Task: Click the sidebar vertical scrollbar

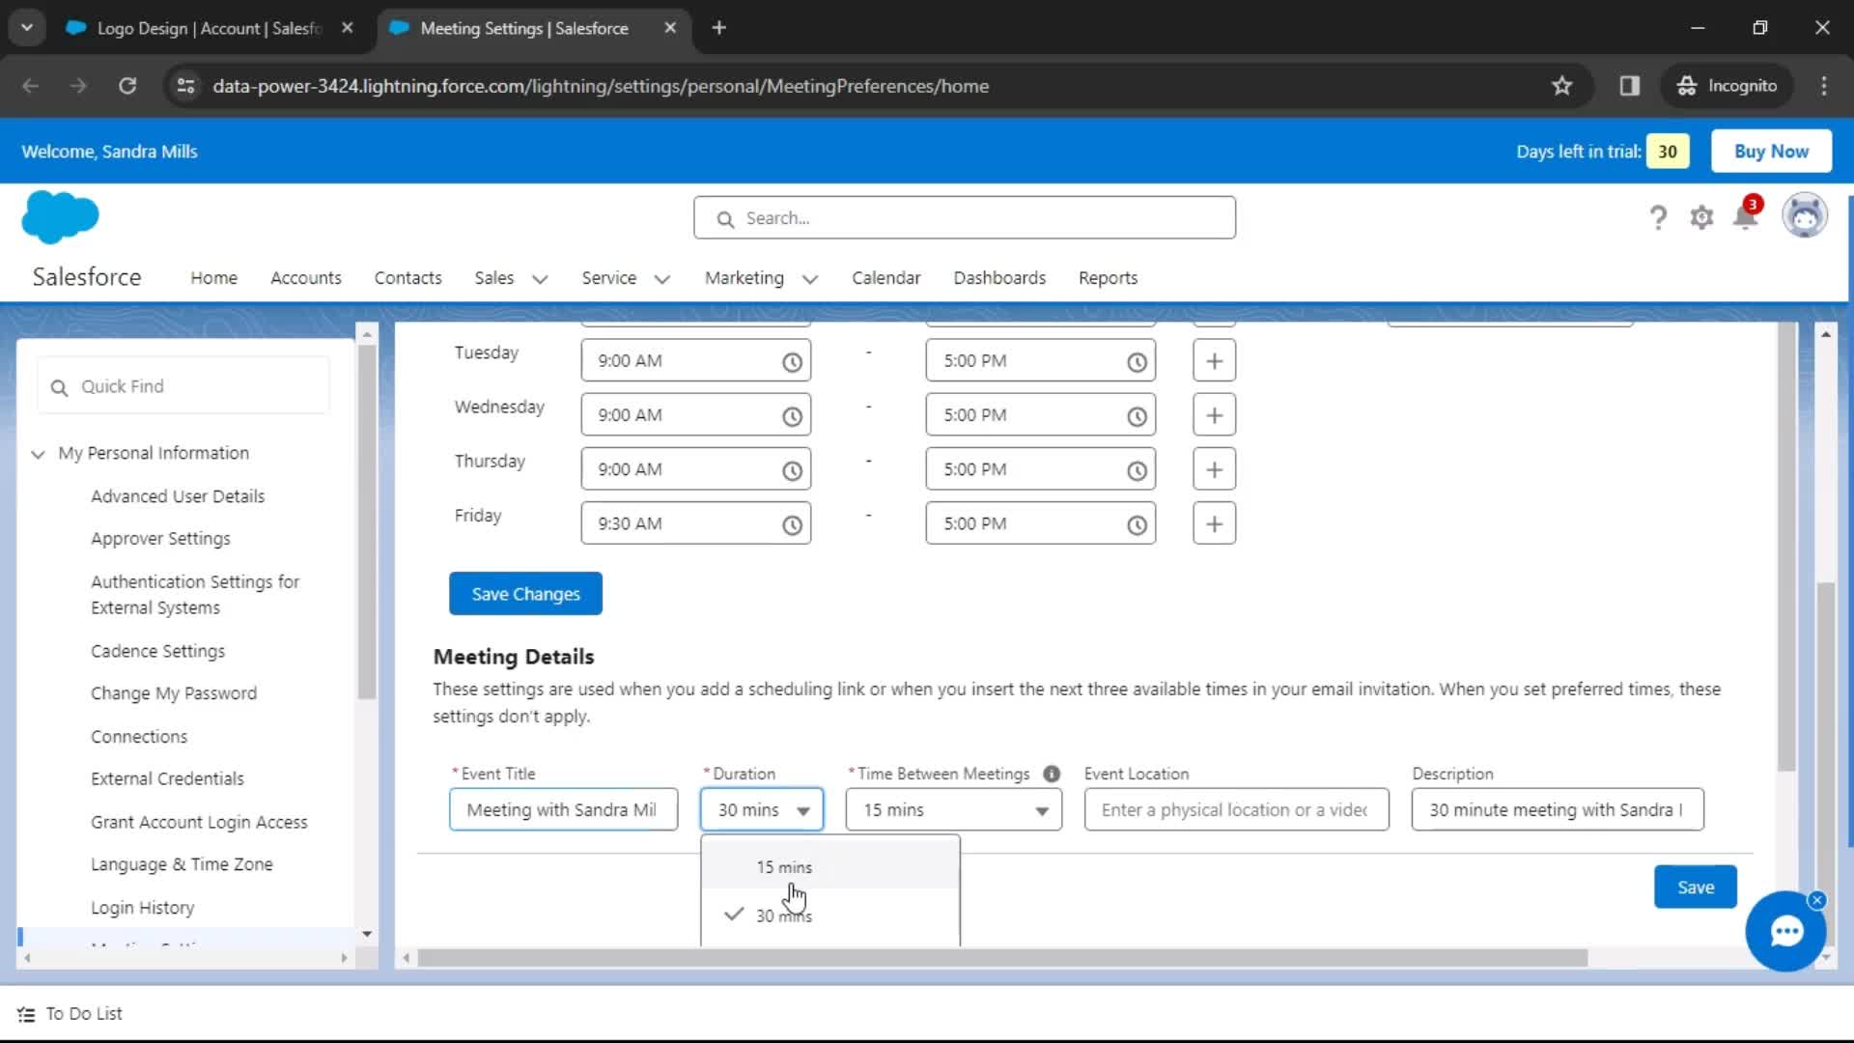Action: click(x=366, y=522)
